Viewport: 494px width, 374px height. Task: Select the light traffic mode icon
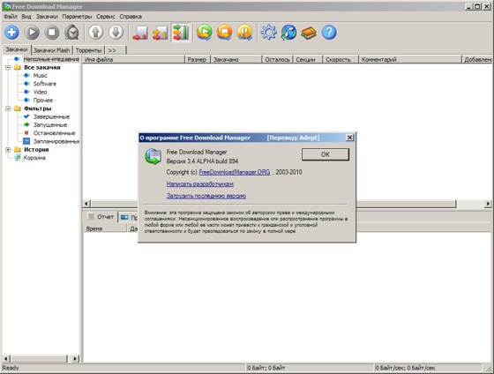pyautogui.click(x=140, y=33)
